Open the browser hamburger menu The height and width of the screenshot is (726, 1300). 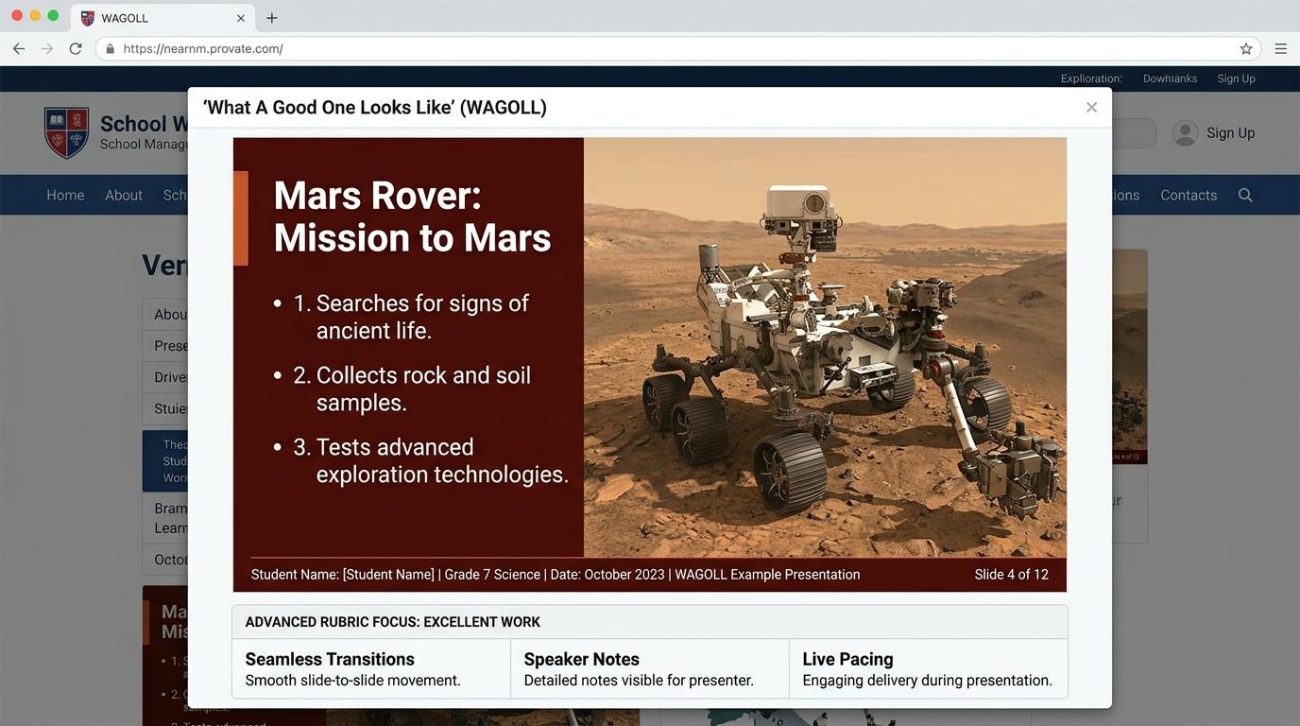(x=1280, y=48)
